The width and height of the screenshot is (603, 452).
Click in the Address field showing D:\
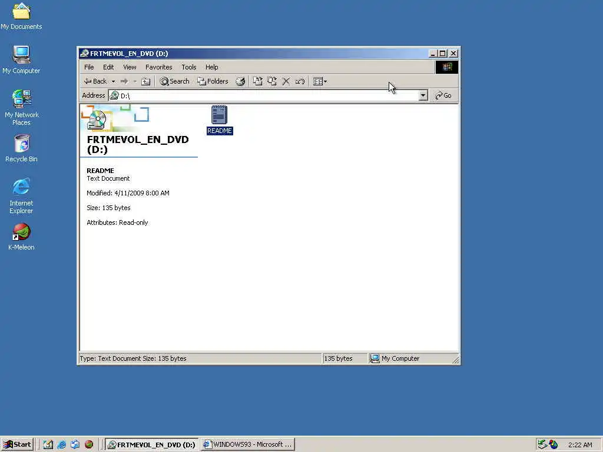[x=268, y=95]
